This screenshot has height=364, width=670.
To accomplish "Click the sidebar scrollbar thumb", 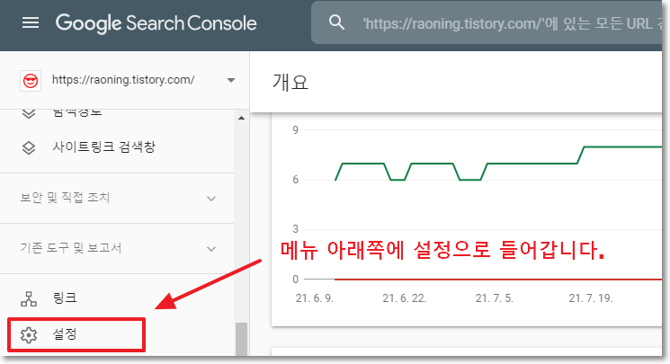I will [241, 339].
